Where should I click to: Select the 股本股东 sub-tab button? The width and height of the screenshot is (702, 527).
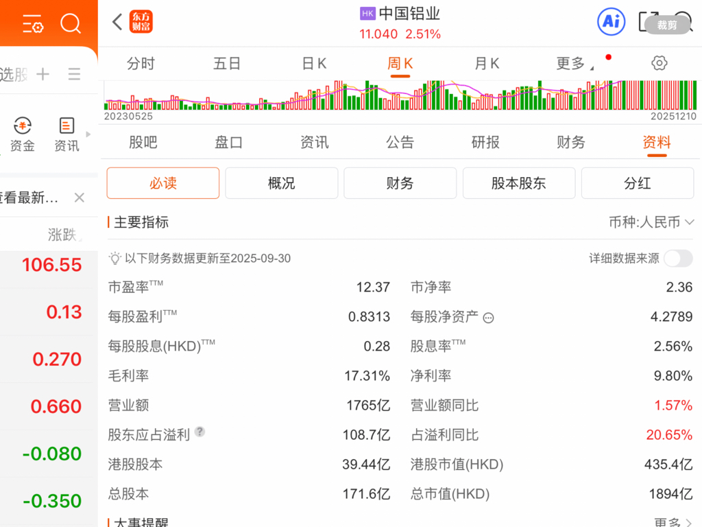[519, 183]
